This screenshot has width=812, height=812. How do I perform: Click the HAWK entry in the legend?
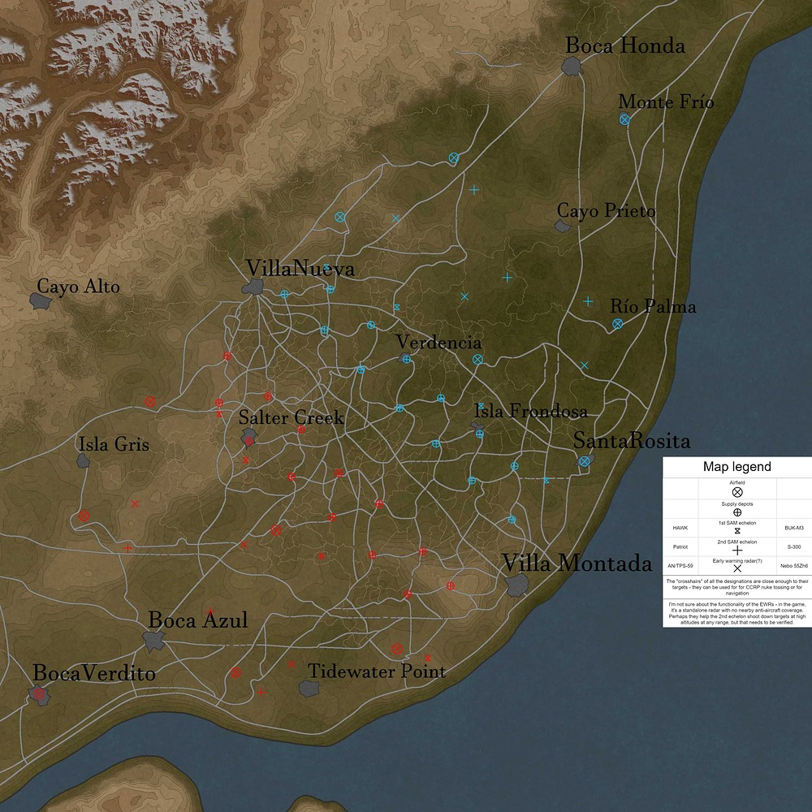[680, 528]
